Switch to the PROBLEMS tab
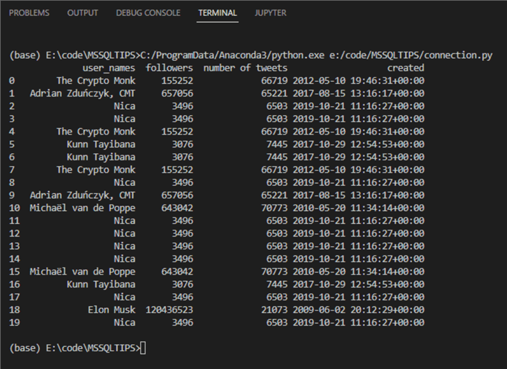507x369 pixels. point(29,13)
